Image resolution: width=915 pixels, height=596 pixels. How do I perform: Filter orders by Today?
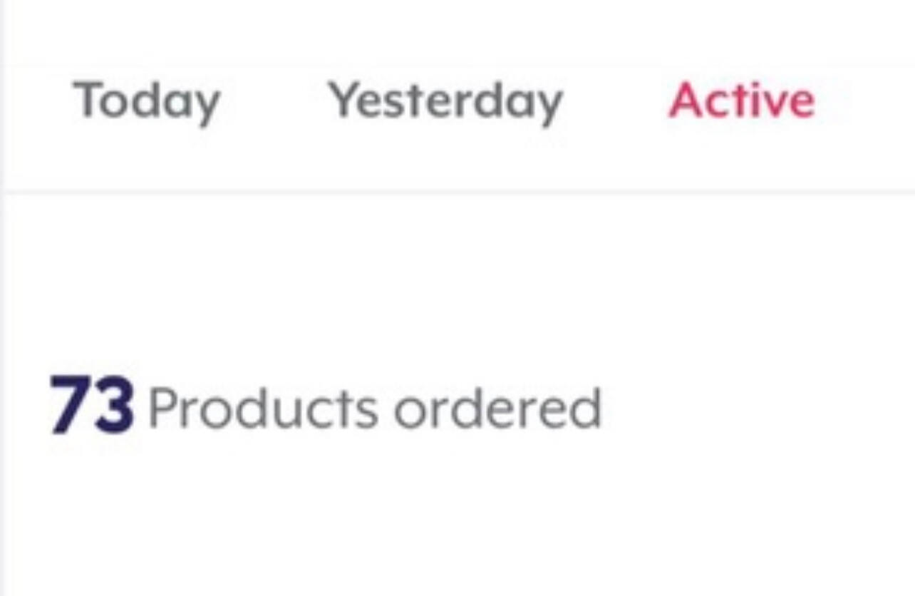(146, 101)
